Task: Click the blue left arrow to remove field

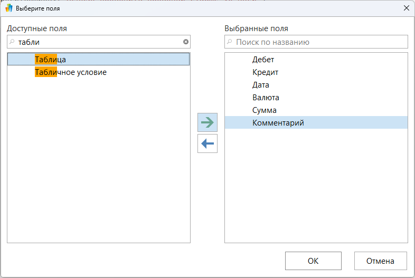Action: [x=207, y=143]
